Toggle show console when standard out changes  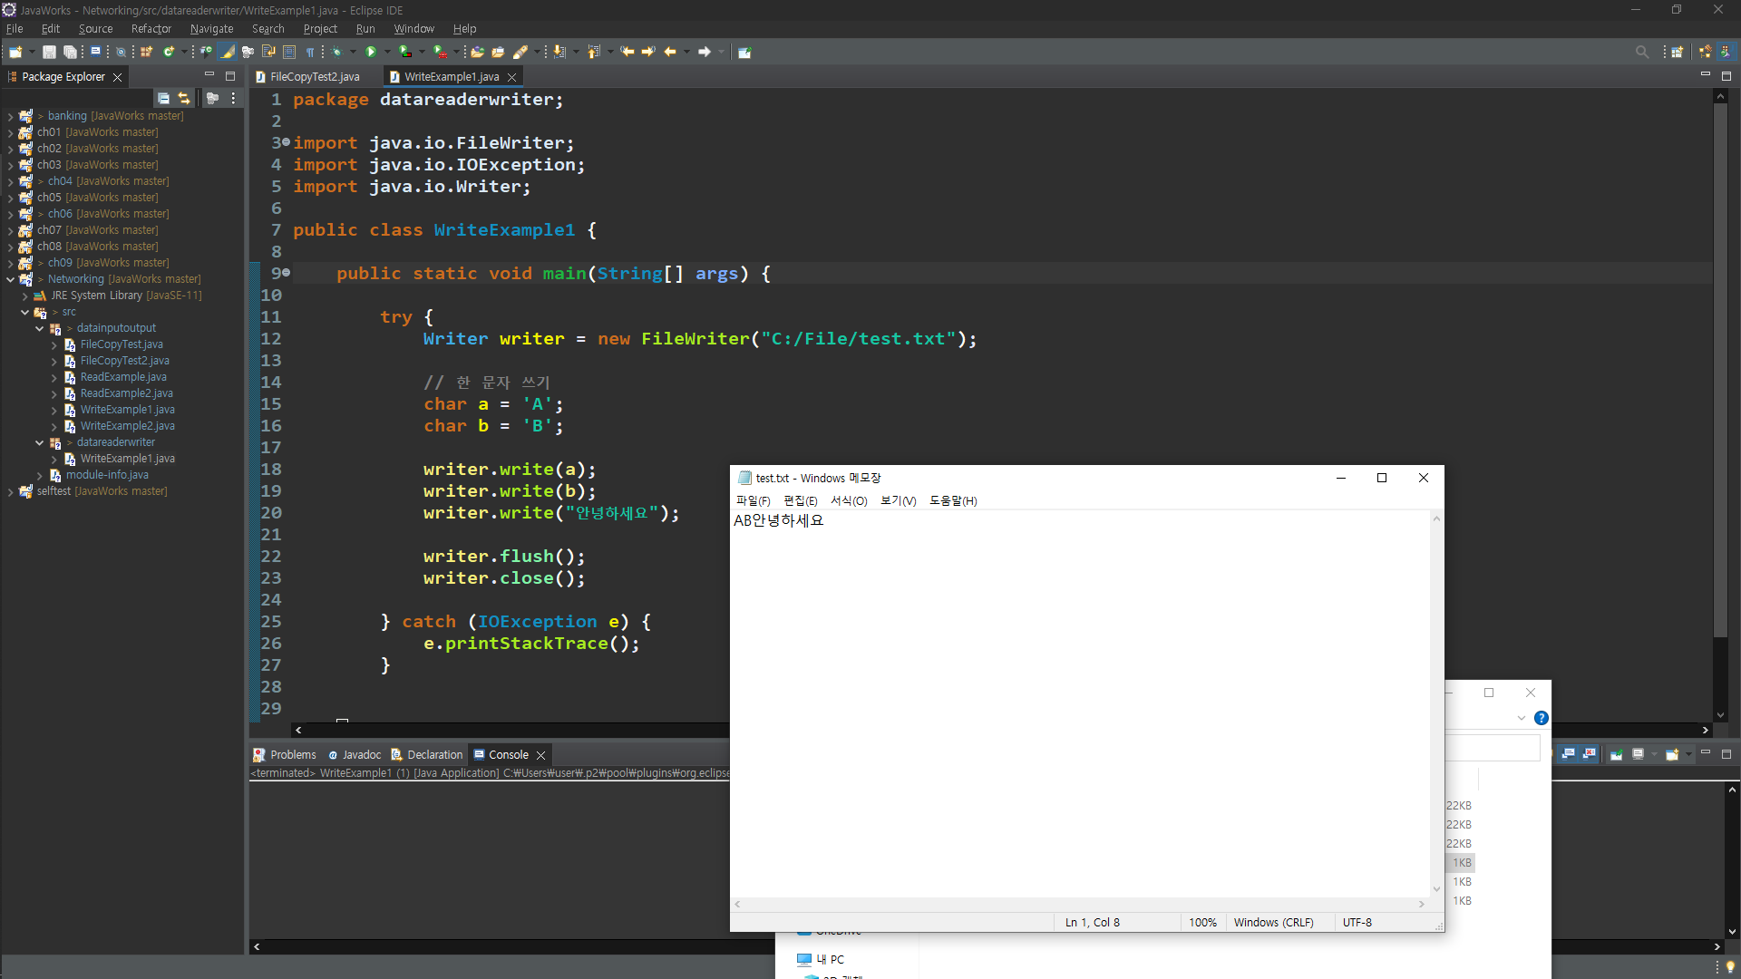[1568, 754]
